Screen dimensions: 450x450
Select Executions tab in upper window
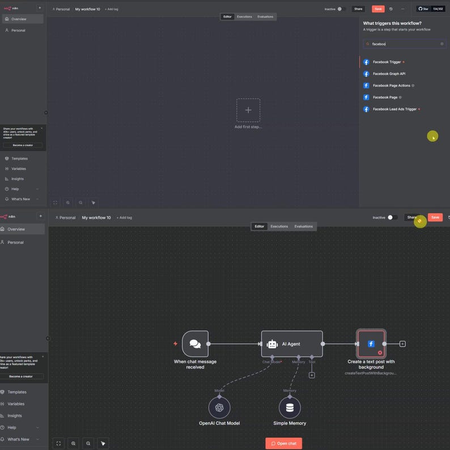(x=244, y=16)
